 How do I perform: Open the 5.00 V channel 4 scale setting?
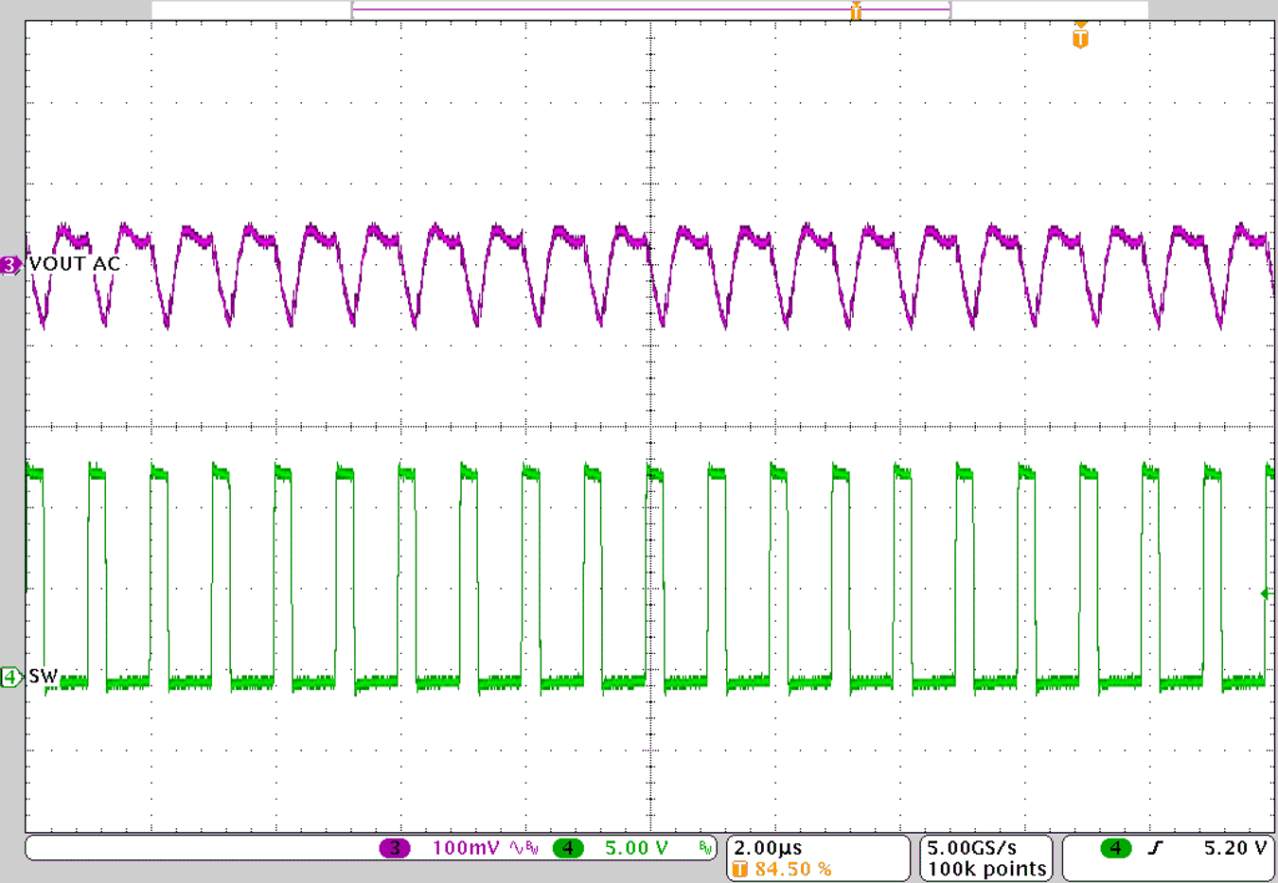click(x=636, y=848)
